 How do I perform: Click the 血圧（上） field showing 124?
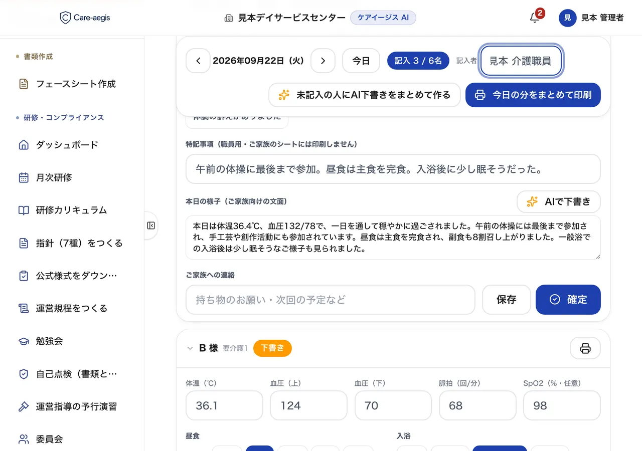[308, 405]
